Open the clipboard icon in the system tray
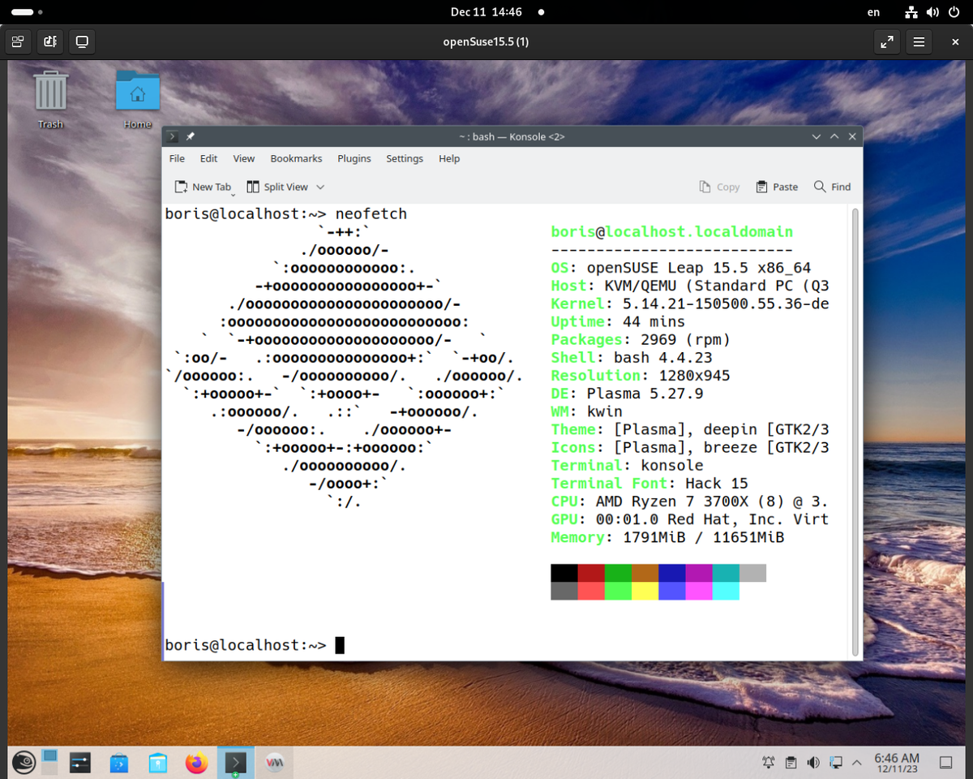 [791, 763]
